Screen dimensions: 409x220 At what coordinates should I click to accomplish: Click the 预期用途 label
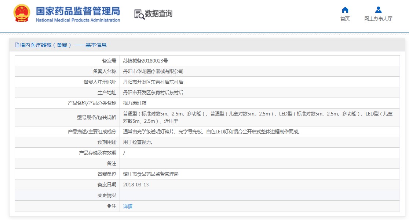(x=107, y=142)
